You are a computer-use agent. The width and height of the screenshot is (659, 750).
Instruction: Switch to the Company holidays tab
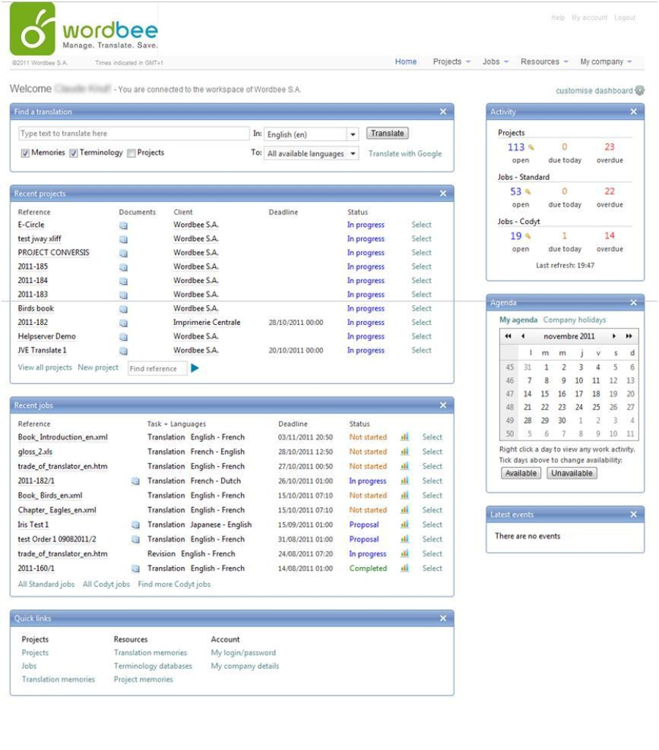coord(574,320)
